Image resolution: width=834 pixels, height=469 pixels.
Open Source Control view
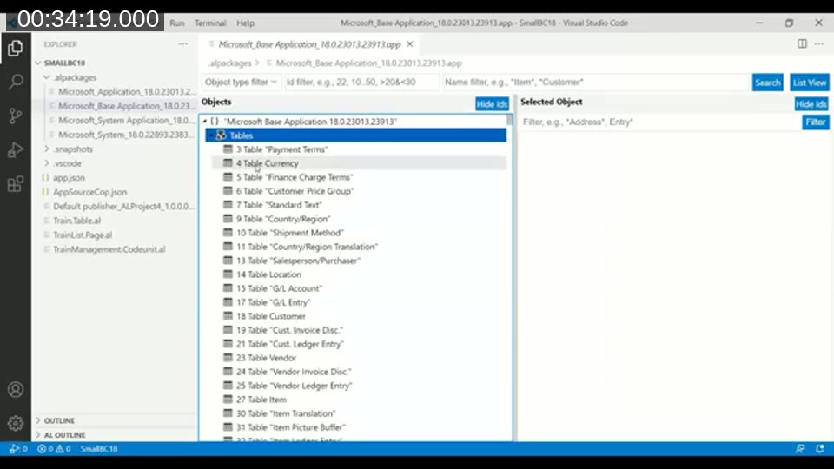16,116
